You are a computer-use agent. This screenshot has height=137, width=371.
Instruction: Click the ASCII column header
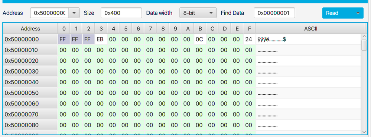pyautogui.click(x=310, y=29)
